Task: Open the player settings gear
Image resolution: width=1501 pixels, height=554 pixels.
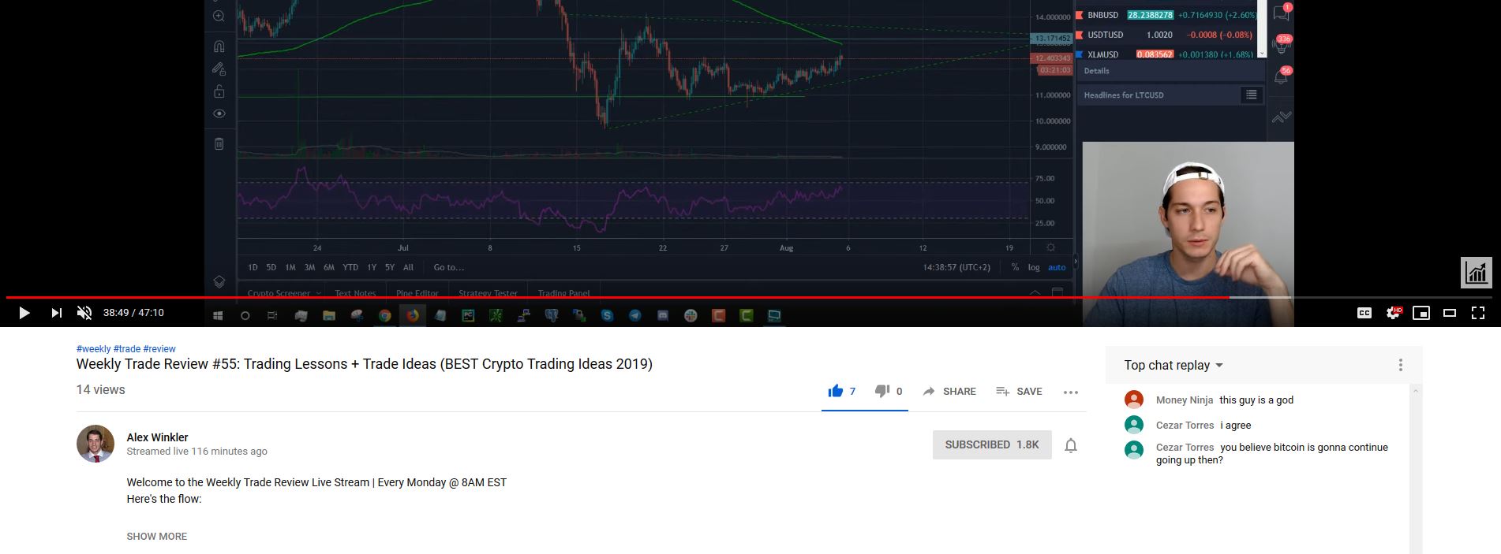Action: point(1393,313)
